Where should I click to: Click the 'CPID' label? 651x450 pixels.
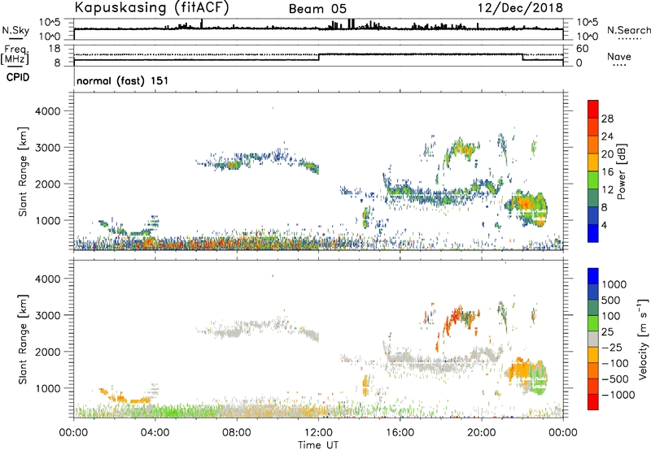18,77
